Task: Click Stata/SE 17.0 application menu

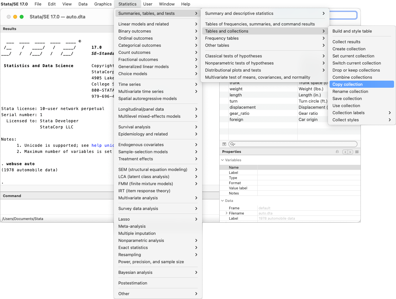Action: (x=15, y=4)
